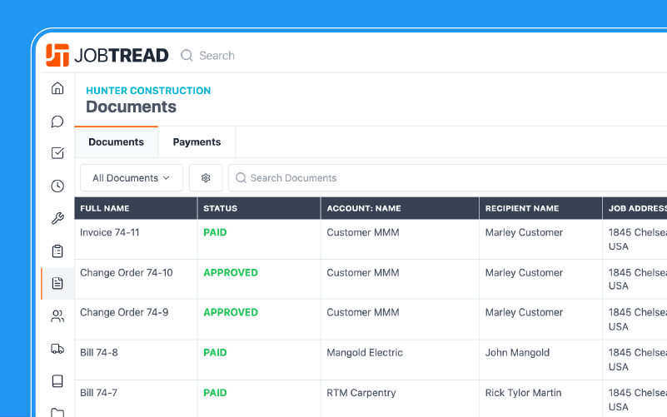Open the contacts people icon
Image resolution: width=667 pixels, height=417 pixels.
pyautogui.click(x=57, y=316)
